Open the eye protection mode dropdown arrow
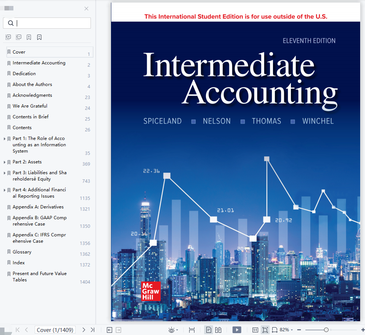Viewport: 365px width, 335px height. pyautogui.click(x=177, y=330)
